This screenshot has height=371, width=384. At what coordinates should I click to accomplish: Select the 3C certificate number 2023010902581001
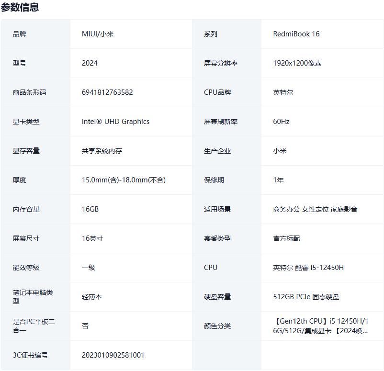coord(113,355)
